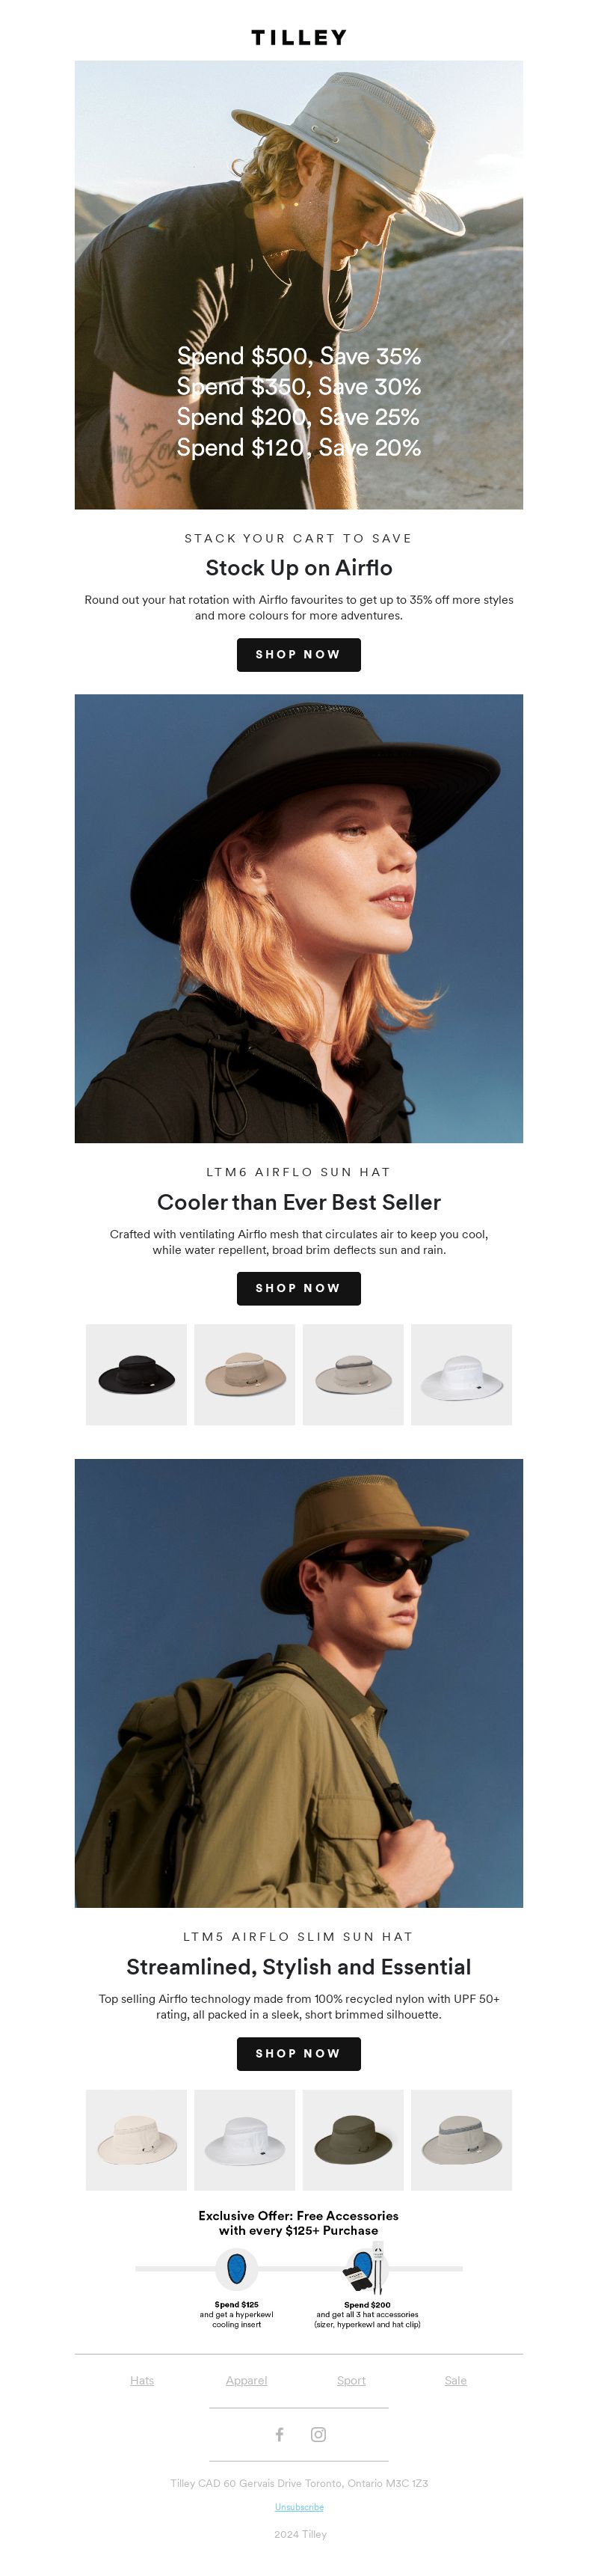This screenshot has width=598, height=2576.
Task: Click Shop Now under Stock Up on Airflo
Action: [x=298, y=654]
